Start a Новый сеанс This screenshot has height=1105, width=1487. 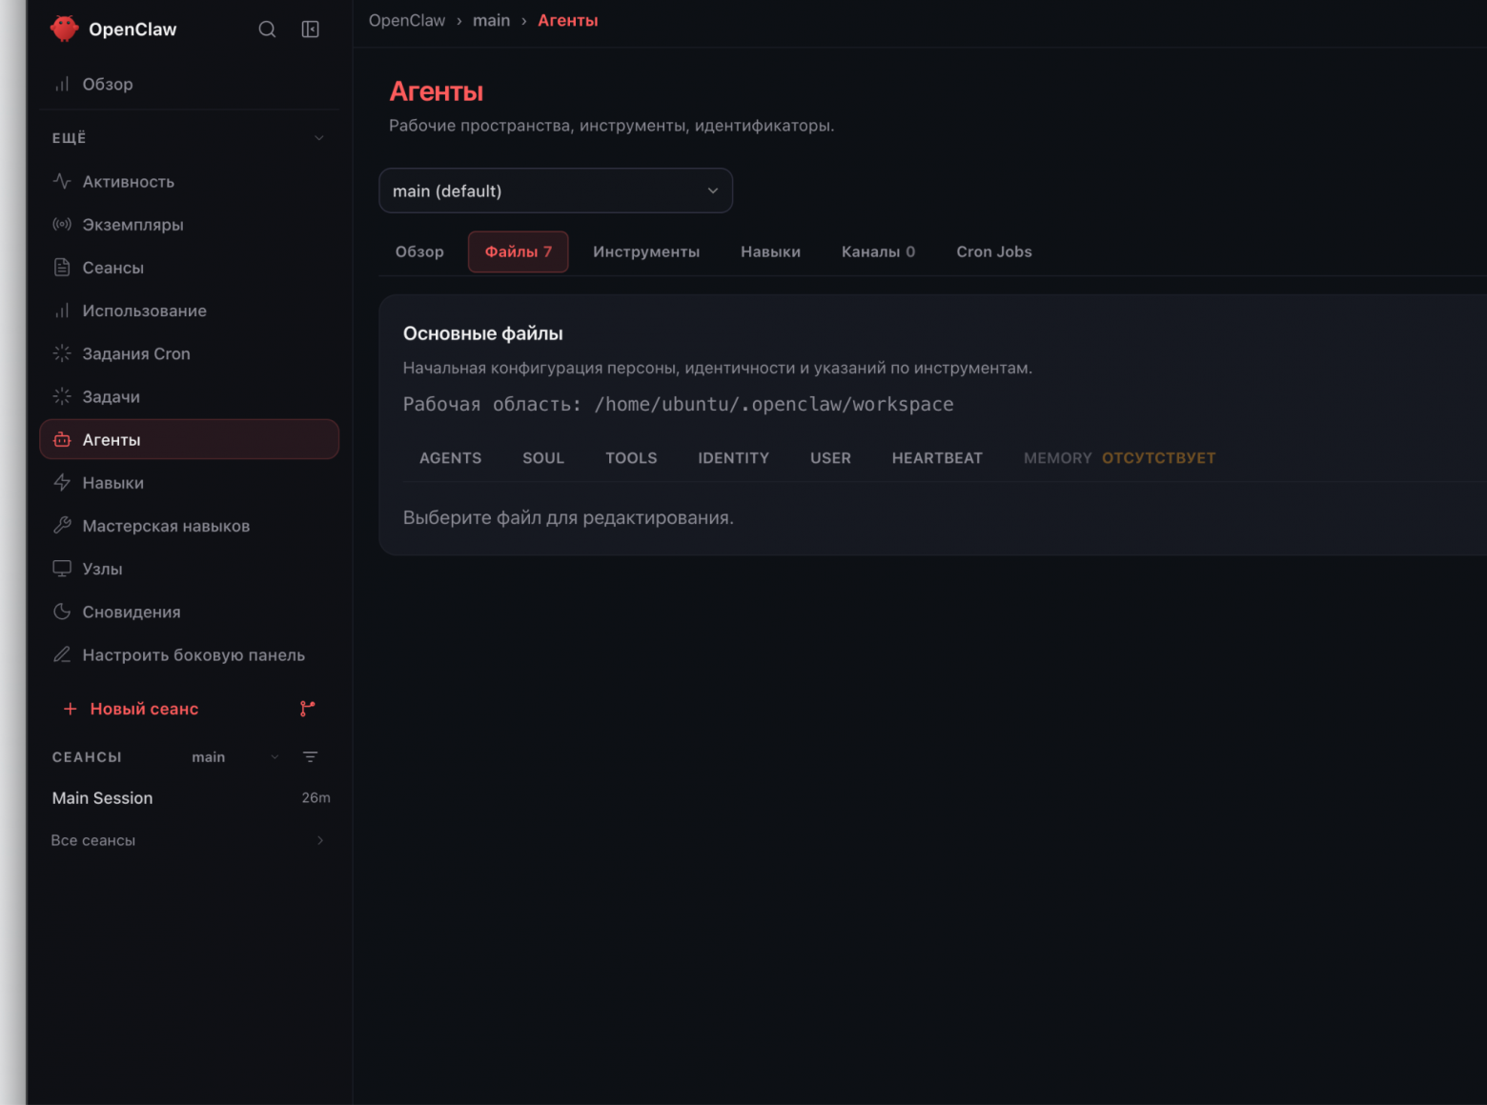coord(144,709)
